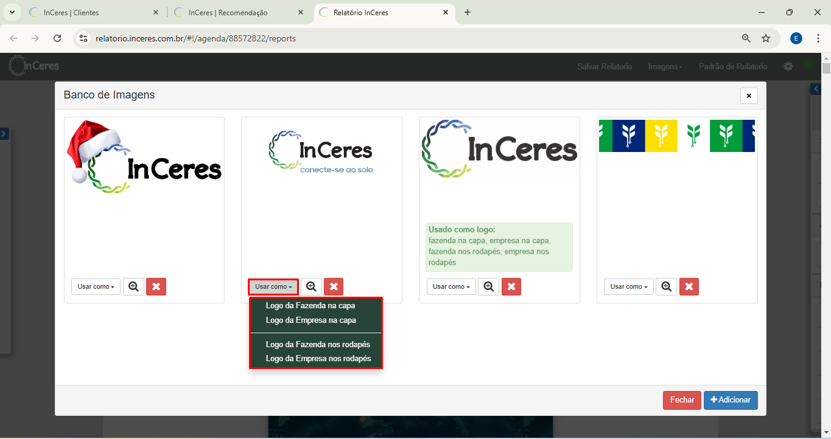Viewport: 831px width, 439px height.
Task: View site information icon in address bar
Action: (x=84, y=38)
